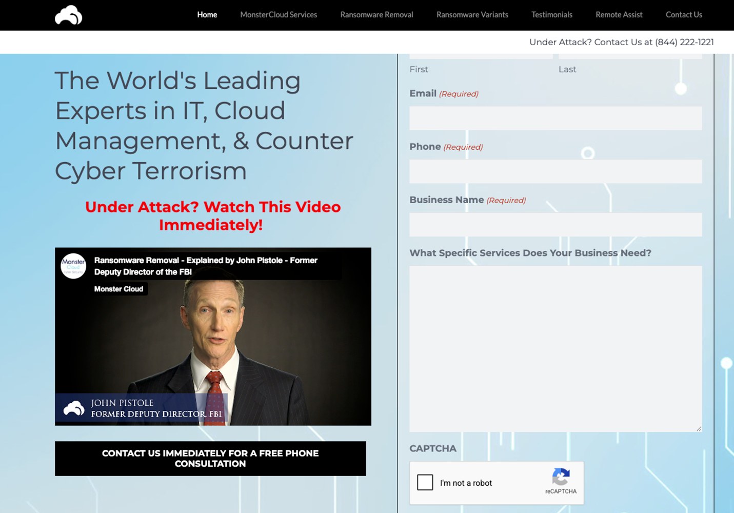This screenshot has width=734, height=513.
Task: Open the Remote Assist page
Action: [619, 15]
